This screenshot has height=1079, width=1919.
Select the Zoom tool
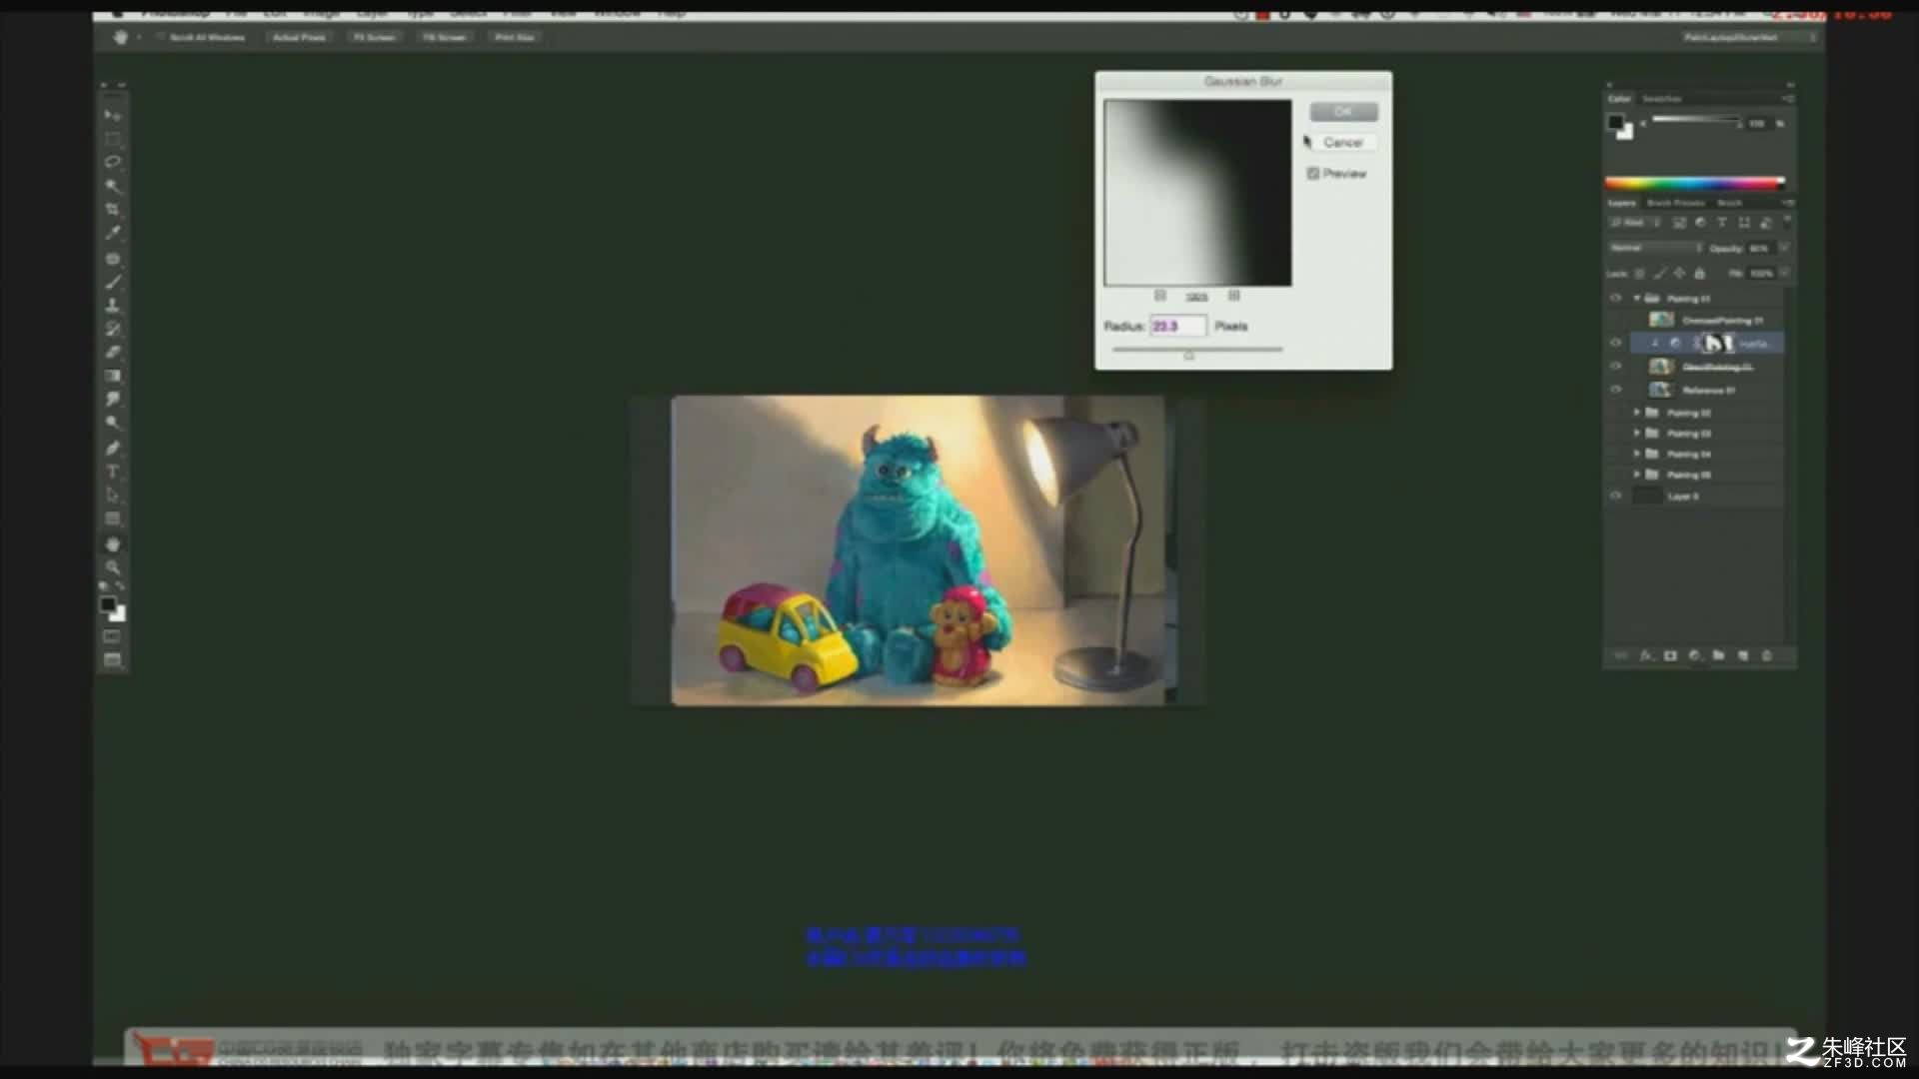tap(112, 567)
